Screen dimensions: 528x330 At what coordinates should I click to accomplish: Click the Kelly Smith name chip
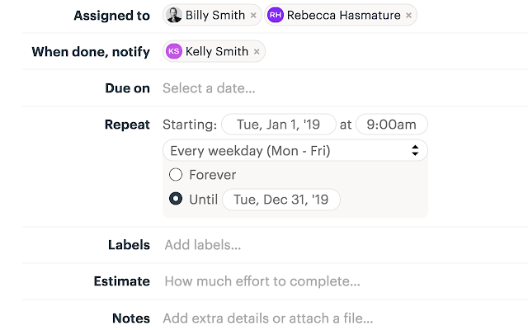pos(216,51)
